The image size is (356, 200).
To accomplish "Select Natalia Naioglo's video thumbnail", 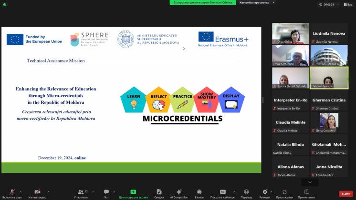I will (329, 78).
